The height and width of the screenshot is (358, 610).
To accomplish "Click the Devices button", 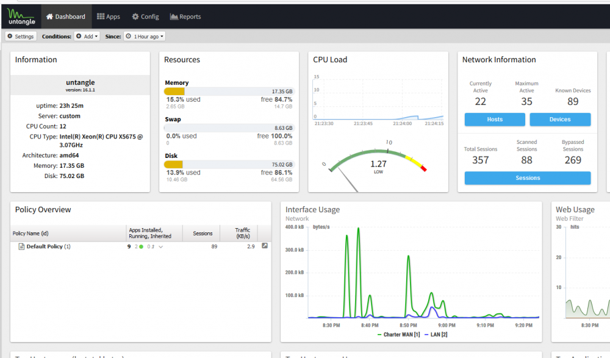I will pyautogui.click(x=560, y=120).
